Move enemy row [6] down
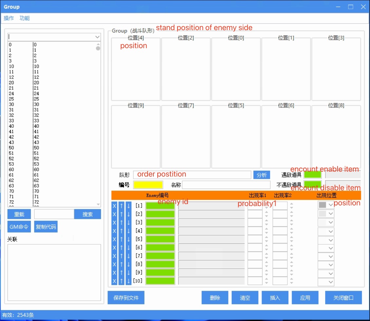370x321 pixels. tap(128, 247)
